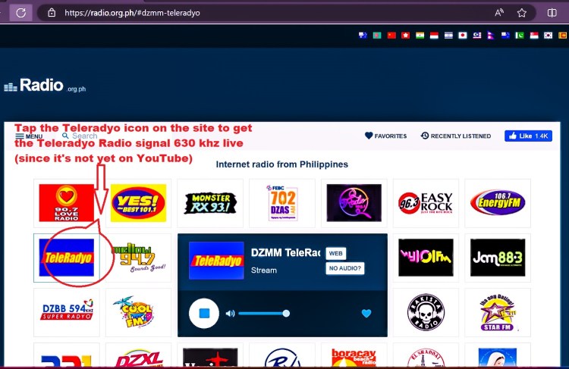Click the player volume slider

pos(262,313)
